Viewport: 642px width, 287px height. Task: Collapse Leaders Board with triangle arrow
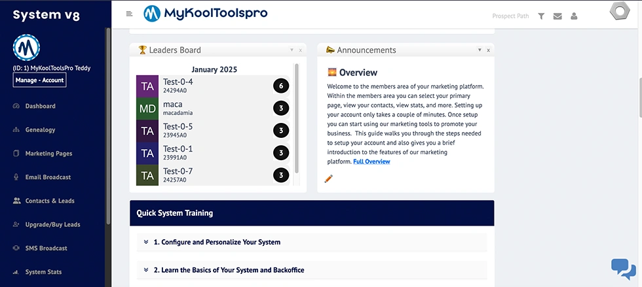pyautogui.click(x=292, y=50)
